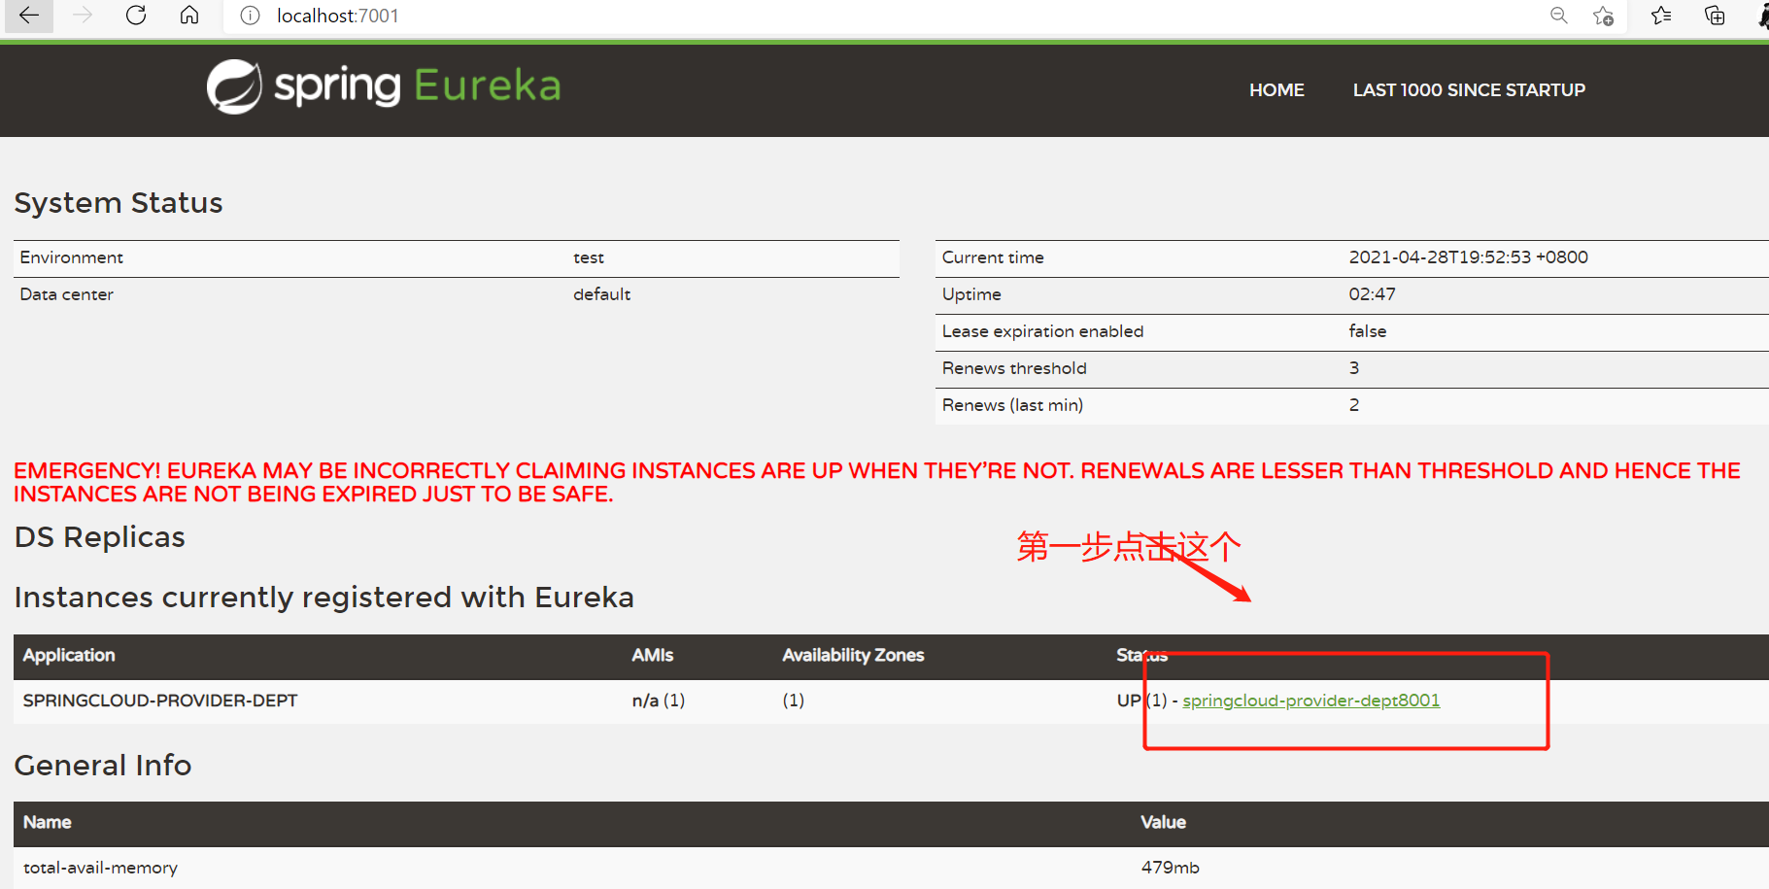Screen dimensions: 1769x889
Task: Select the SPRINGCLOUD-PROVIDER-DEPT application cell
Action: [160, 701]
